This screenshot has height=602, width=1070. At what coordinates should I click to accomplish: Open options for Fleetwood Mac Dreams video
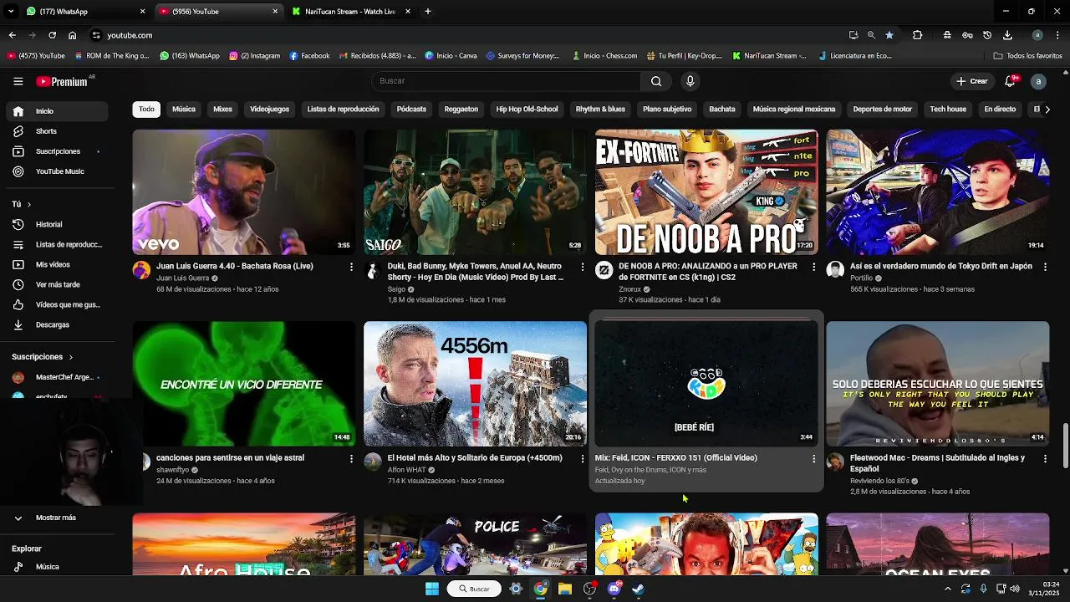pyautogui.click(x=1045, y=458)
